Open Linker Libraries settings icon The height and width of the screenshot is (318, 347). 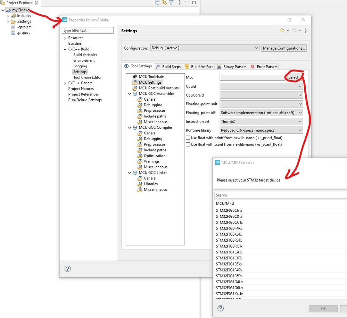pos(140,184)
